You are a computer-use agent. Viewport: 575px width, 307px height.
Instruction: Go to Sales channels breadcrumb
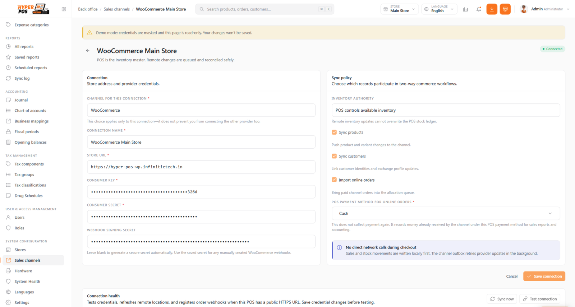point(117,9)
